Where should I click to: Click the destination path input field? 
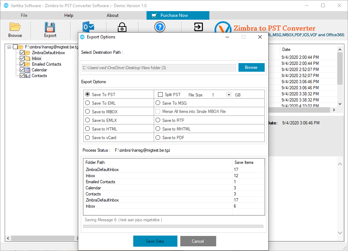pos(159,68)
